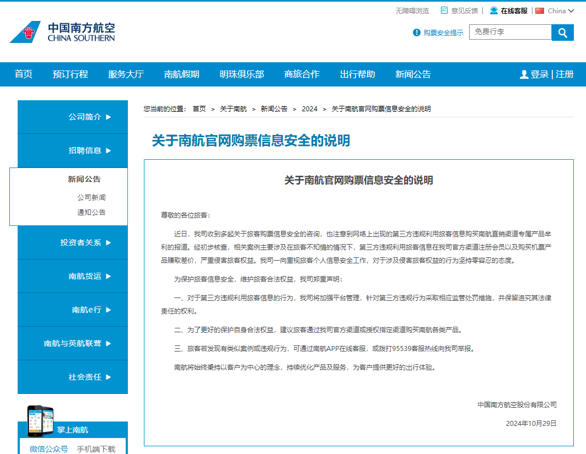Click the feedback notepad icon
The width and height of the screenshot is (586, 454).
[444, 10]
